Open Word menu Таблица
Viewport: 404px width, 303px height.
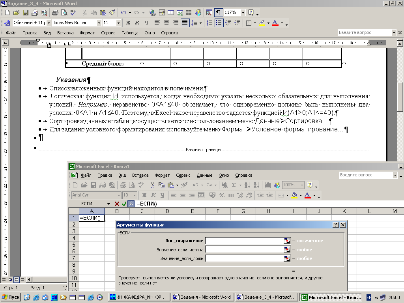(130, 33)
